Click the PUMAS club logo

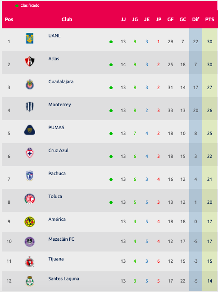click(x=30, y=130)
